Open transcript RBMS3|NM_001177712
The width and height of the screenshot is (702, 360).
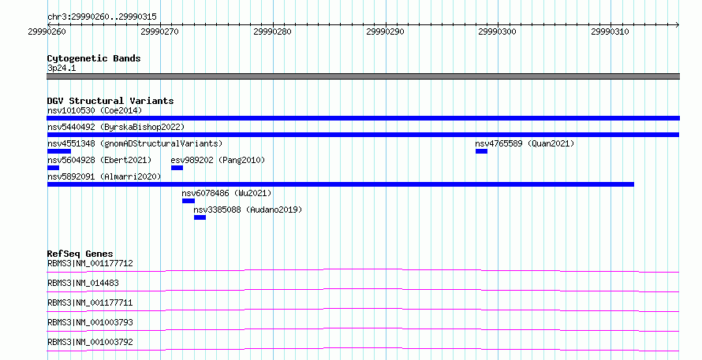click(90, 263)
